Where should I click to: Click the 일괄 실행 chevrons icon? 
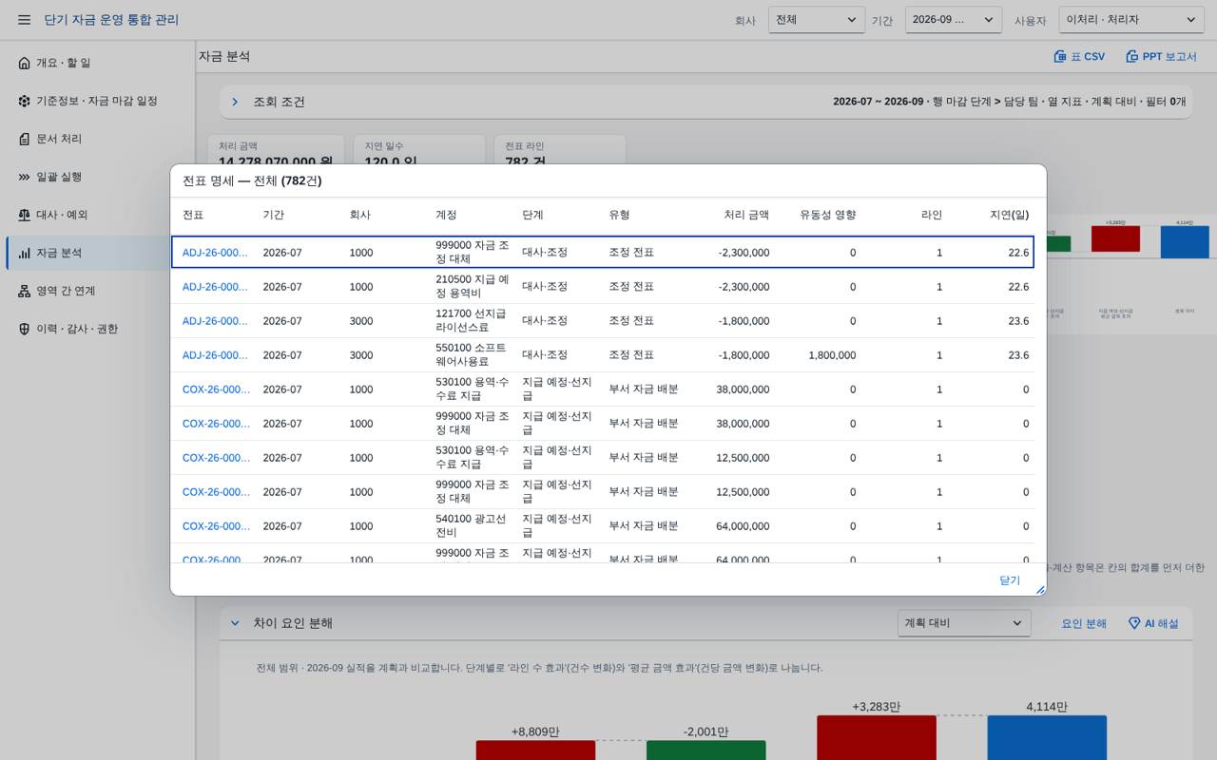(x=25, y=177)
